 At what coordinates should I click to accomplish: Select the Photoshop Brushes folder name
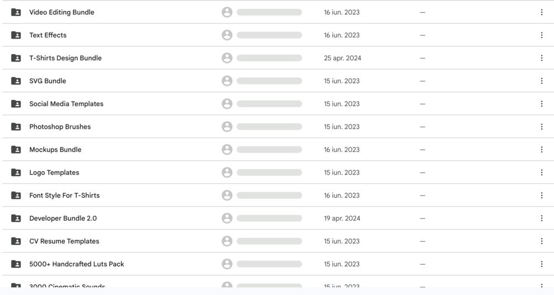(60, 127)
